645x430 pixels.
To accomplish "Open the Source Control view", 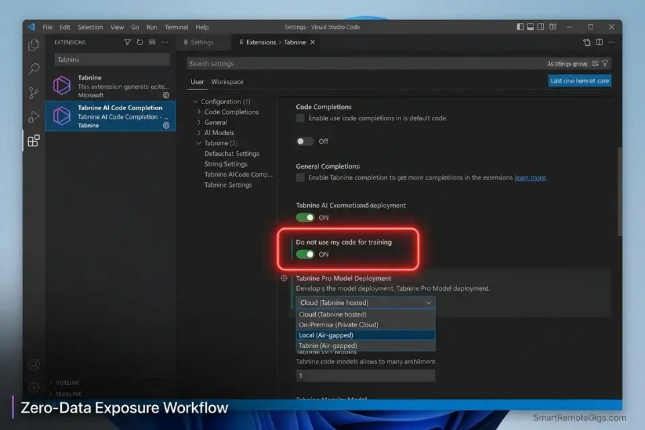I will point(34,93).
